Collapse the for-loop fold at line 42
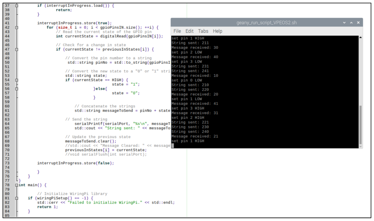This screenshot has height=221, width=374. [17, 27]
